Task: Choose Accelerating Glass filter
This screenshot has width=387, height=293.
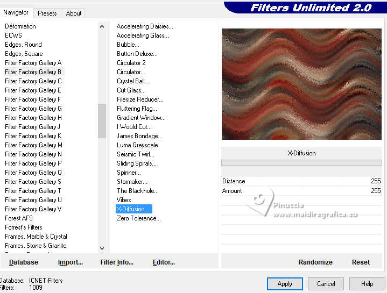Action: coord(143,35)
